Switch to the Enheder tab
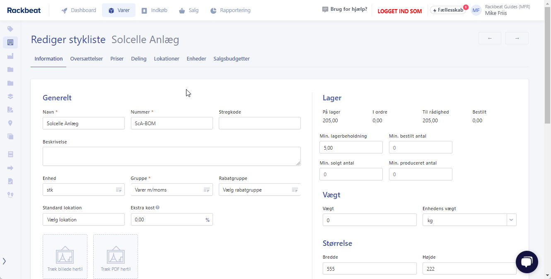Viewport: 551px width, 279px height. point(196,59)
